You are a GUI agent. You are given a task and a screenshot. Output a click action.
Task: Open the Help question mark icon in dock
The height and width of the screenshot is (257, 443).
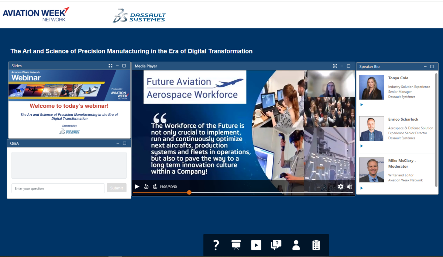tap(216, 245)
